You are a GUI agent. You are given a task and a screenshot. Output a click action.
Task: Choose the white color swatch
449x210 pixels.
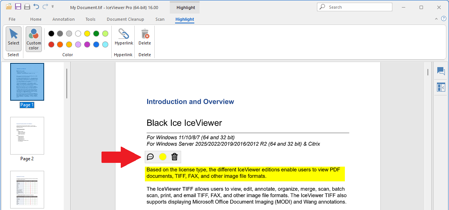pyautogui.click(x=78, y=34)
